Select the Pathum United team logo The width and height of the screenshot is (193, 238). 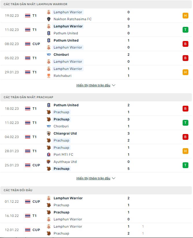tap(48, 33)
